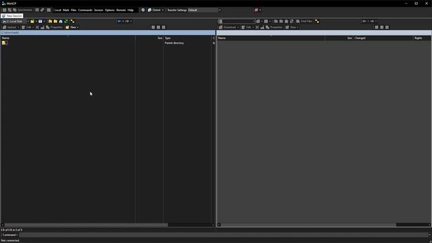Refresh the local panel
432x243 pixels.
[x=66, y=21]
